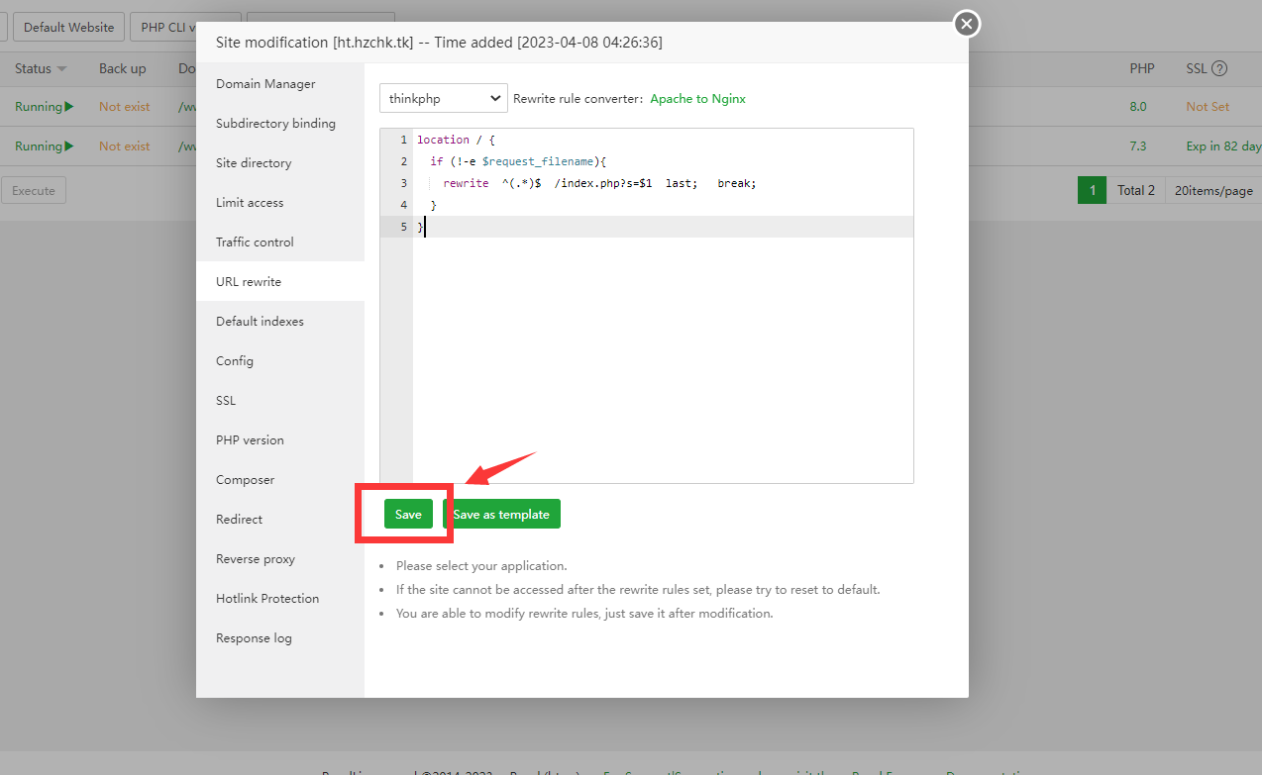Click the SSL help question mark icon
The image size is (1262, 775).
click(x=1219, y=69)
